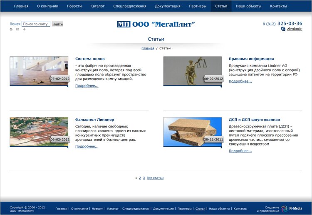Image resolution: width=312 pixels, height=215 pixels.
Task: Click the Главная breadcrumb link
Action: point(148,48)
